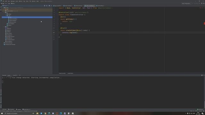Open Search Everywhere magnifier icon
Screen dimensions: 205x115
(204, 4)
